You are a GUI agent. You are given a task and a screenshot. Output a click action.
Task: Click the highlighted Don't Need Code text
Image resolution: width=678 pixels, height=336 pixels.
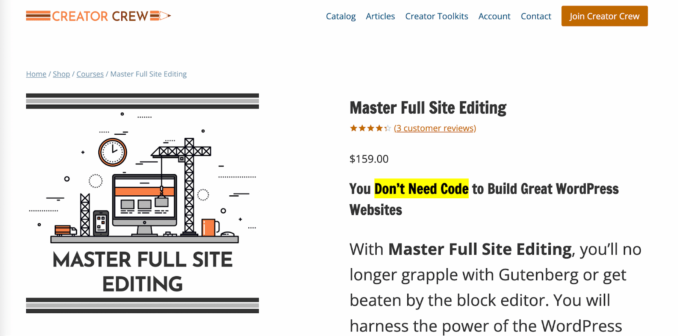click(x=421, y=189)
